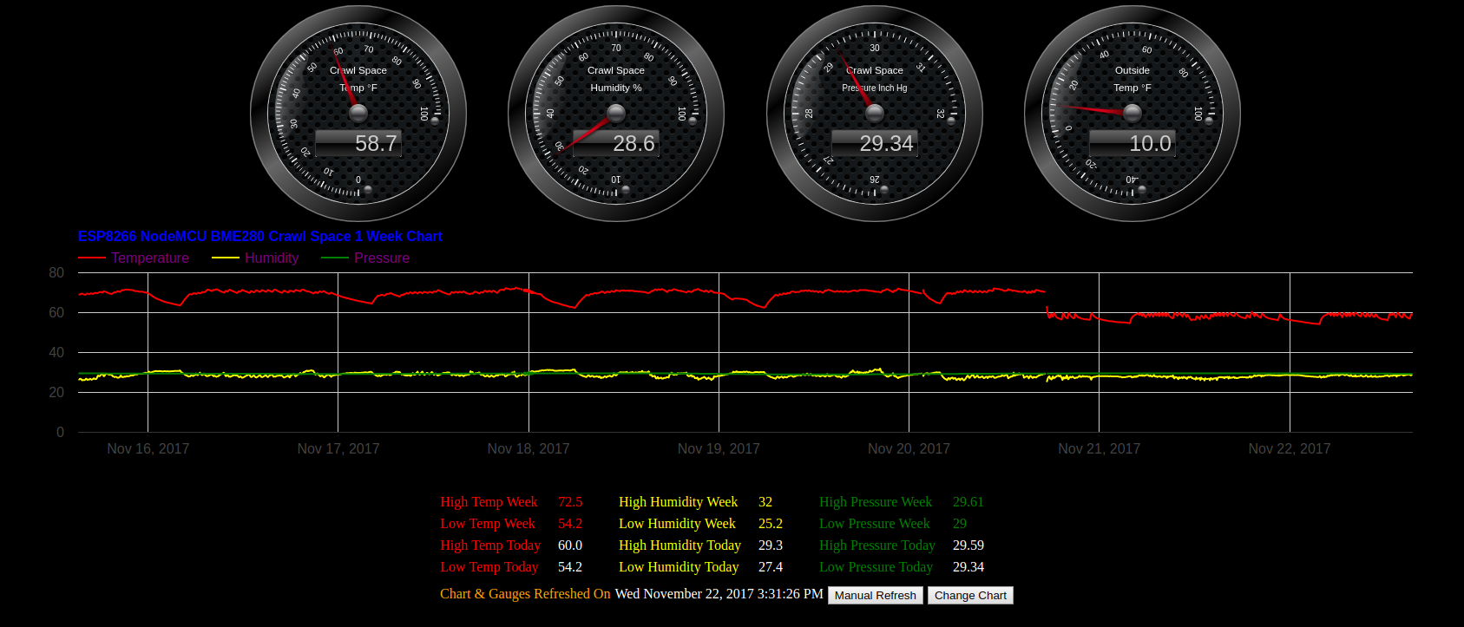The width and height of the screenshot is (1464, 627).
Task: Click the 0 value on the chart axis
Action: click(x=60, y=432)
